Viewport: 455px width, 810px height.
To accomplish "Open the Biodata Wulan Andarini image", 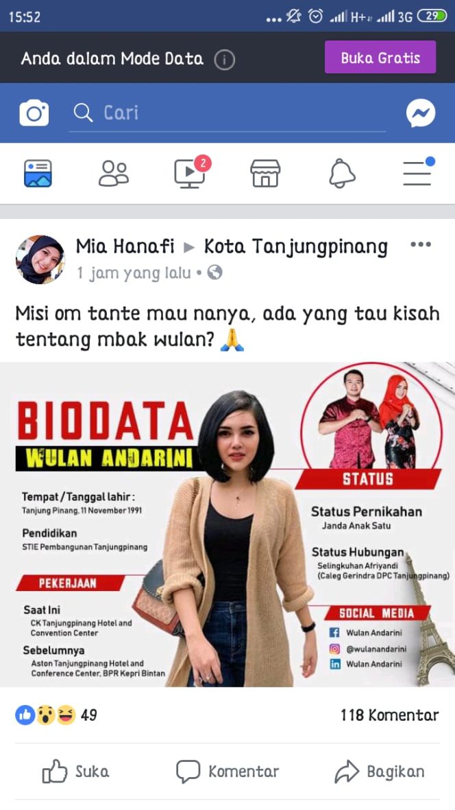I will [227, 524].
